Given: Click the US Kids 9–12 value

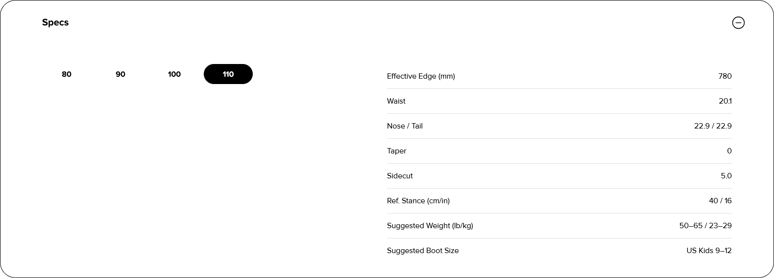Looking at the screenshot, I should coord(709,251).
